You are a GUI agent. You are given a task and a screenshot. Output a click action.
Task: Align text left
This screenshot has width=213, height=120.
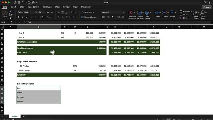coord(59,17)
